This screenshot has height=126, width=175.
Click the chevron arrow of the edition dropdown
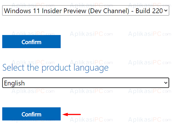tap(166, 10)
